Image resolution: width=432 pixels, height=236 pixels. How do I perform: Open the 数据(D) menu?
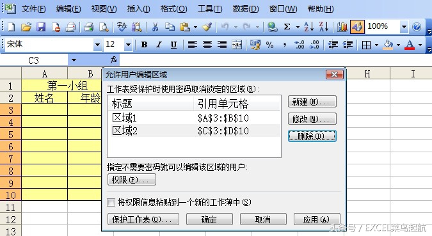point(246,9)
